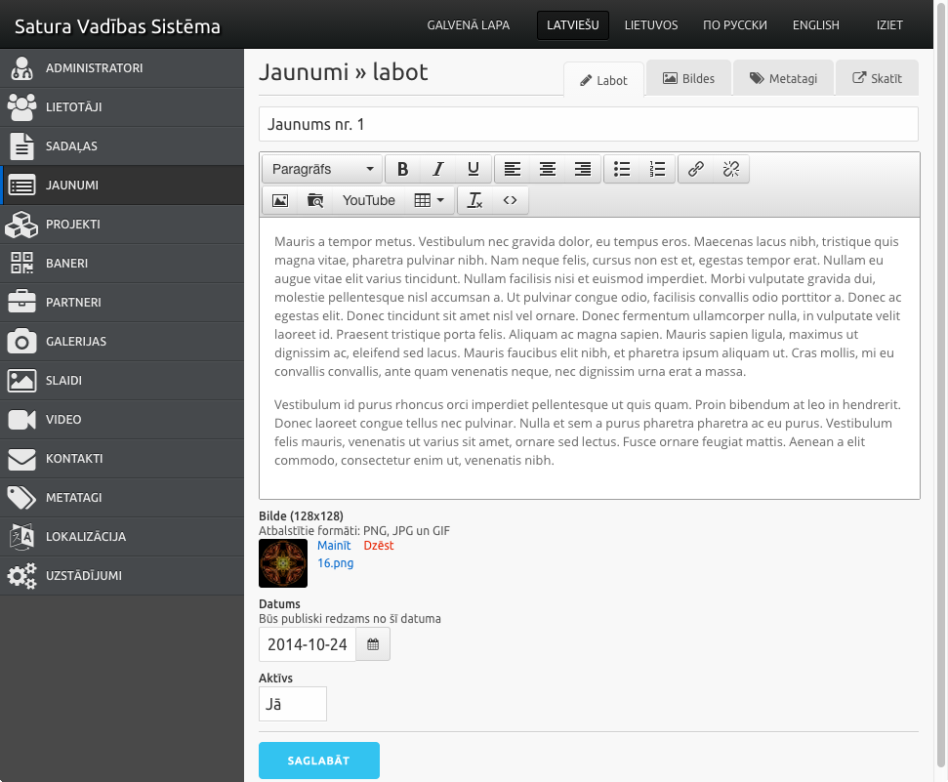Insert a numbered list
Image resolution: width=948 pixels, height=782 pixels.
(657, 169)
